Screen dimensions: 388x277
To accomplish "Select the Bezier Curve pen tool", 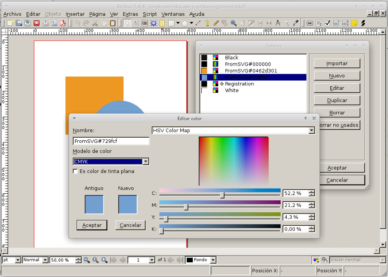I will [207, 23].
